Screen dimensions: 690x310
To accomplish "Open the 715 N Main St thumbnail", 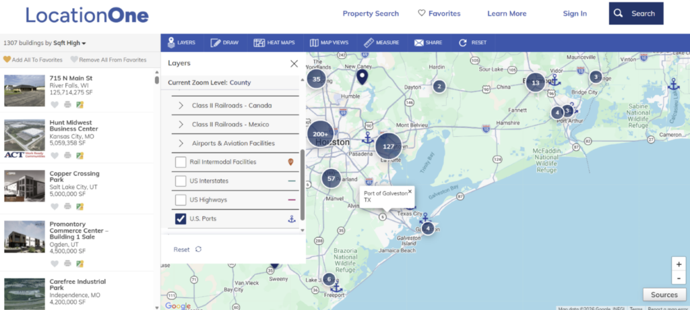I will tap(25, 91).
